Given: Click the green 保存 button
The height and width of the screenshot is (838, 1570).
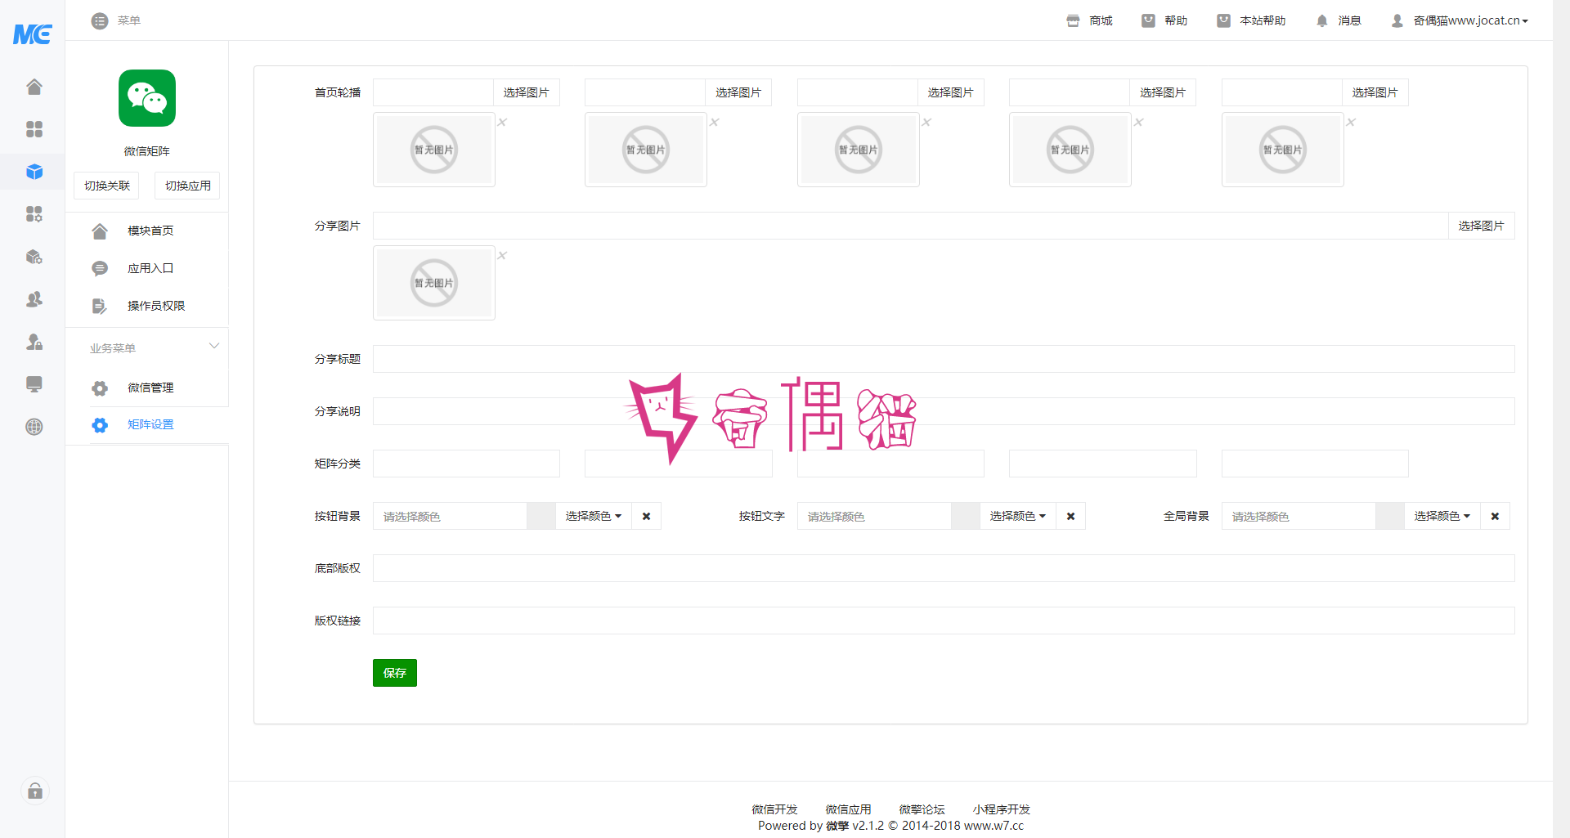Looking at the screenshot, I should (x=395, y=673).
